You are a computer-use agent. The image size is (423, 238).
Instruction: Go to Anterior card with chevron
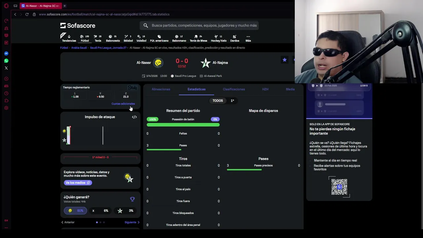68,222
